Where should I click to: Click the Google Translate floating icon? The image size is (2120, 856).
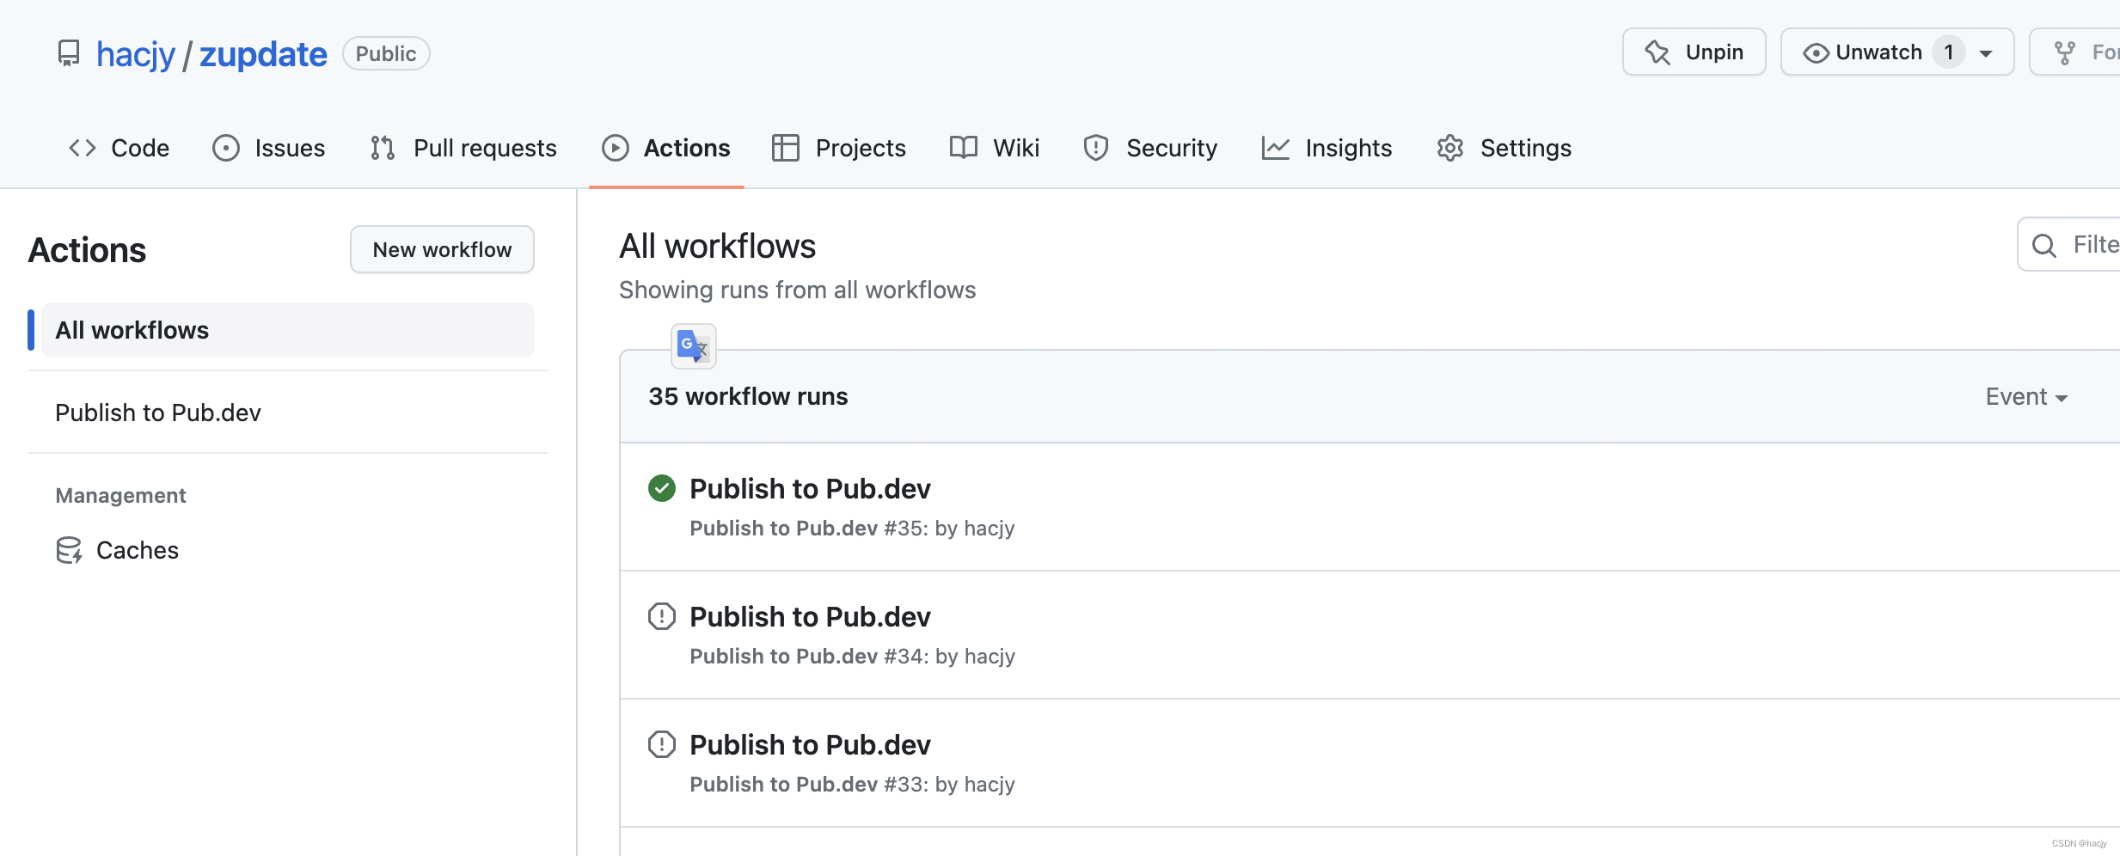(x=693, y=346)
